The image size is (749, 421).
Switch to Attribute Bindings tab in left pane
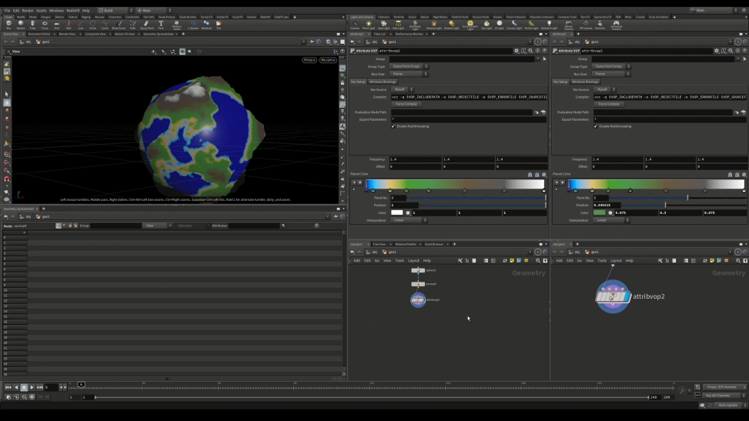383,82
